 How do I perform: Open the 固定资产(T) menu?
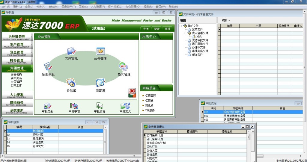(x=69, y=7)
